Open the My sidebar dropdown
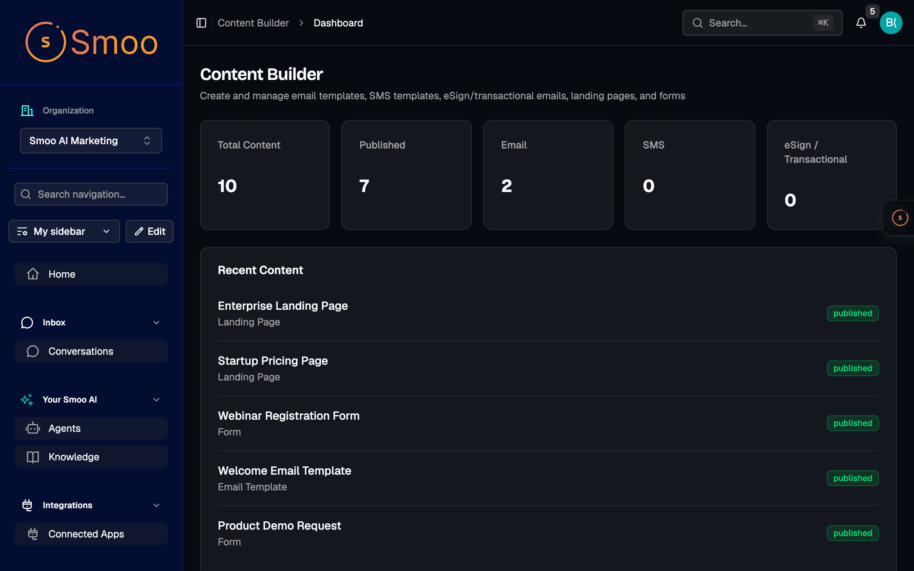This screenshot has width=914, height=571. pos(64,232)
